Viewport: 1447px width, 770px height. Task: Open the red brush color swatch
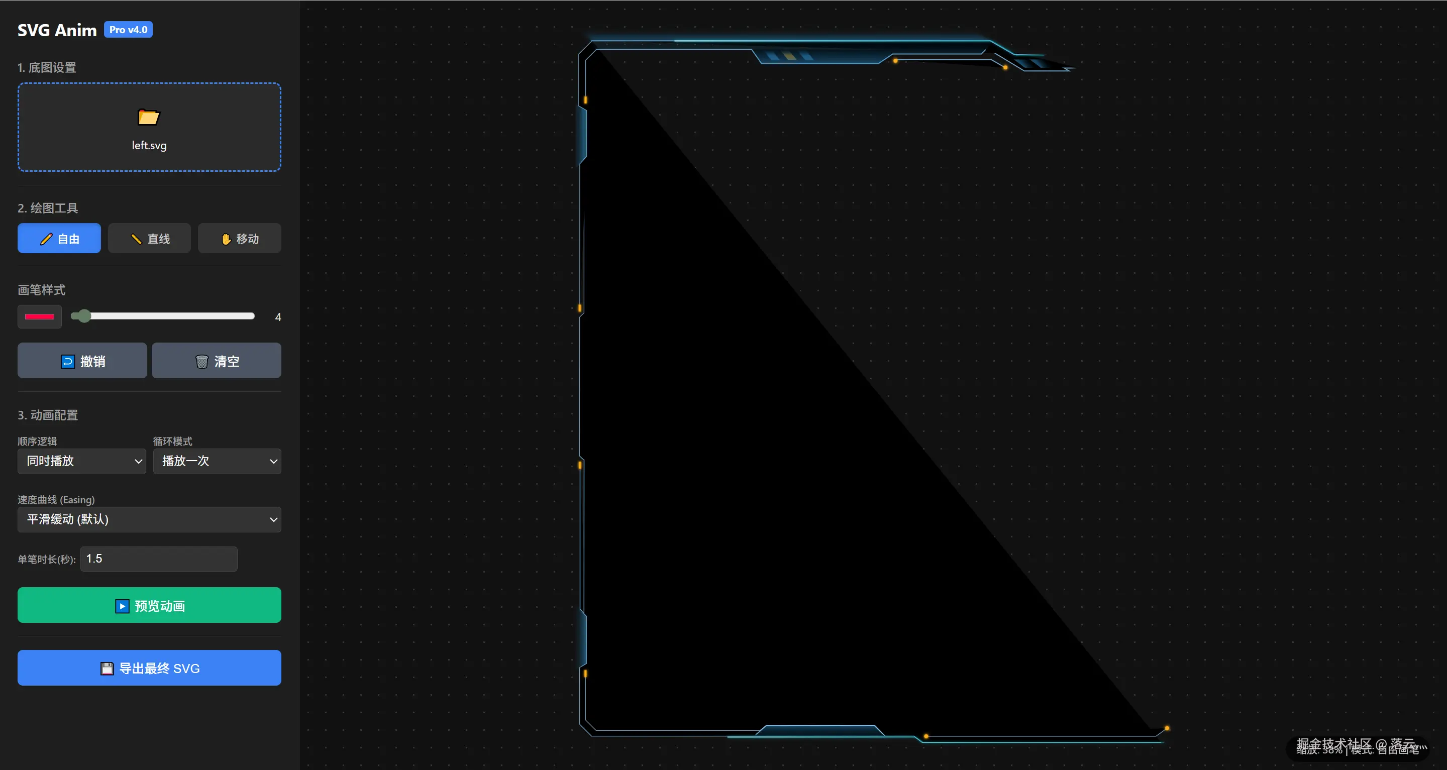pos(39,317)
